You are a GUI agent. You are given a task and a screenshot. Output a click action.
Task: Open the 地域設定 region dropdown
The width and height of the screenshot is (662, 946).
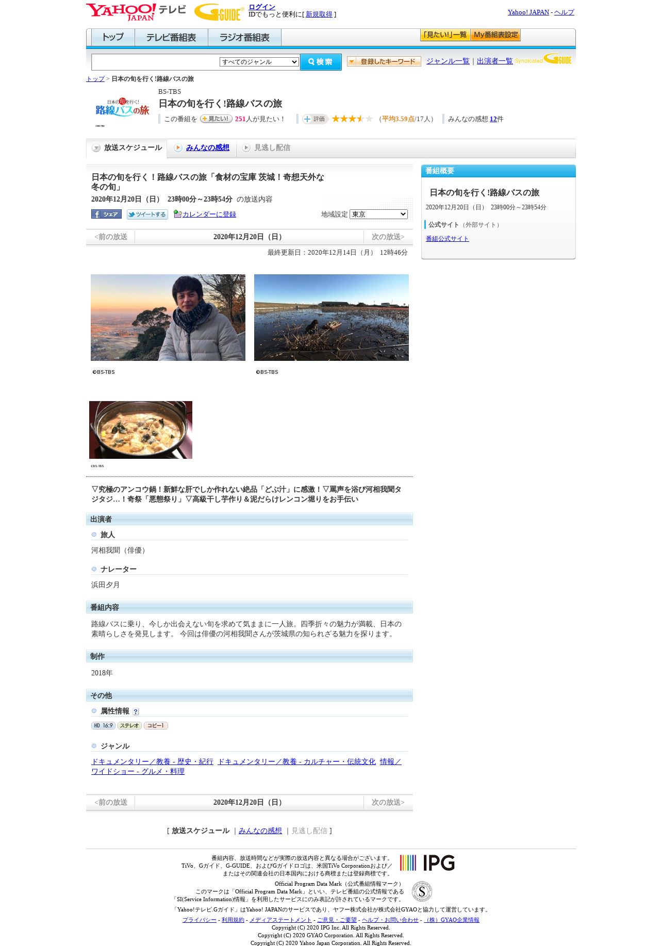(378, 214)
